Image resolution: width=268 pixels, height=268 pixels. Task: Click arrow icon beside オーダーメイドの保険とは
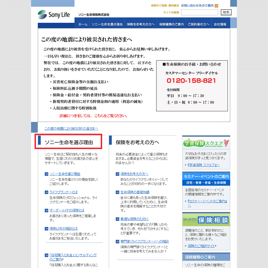[46, 210]
